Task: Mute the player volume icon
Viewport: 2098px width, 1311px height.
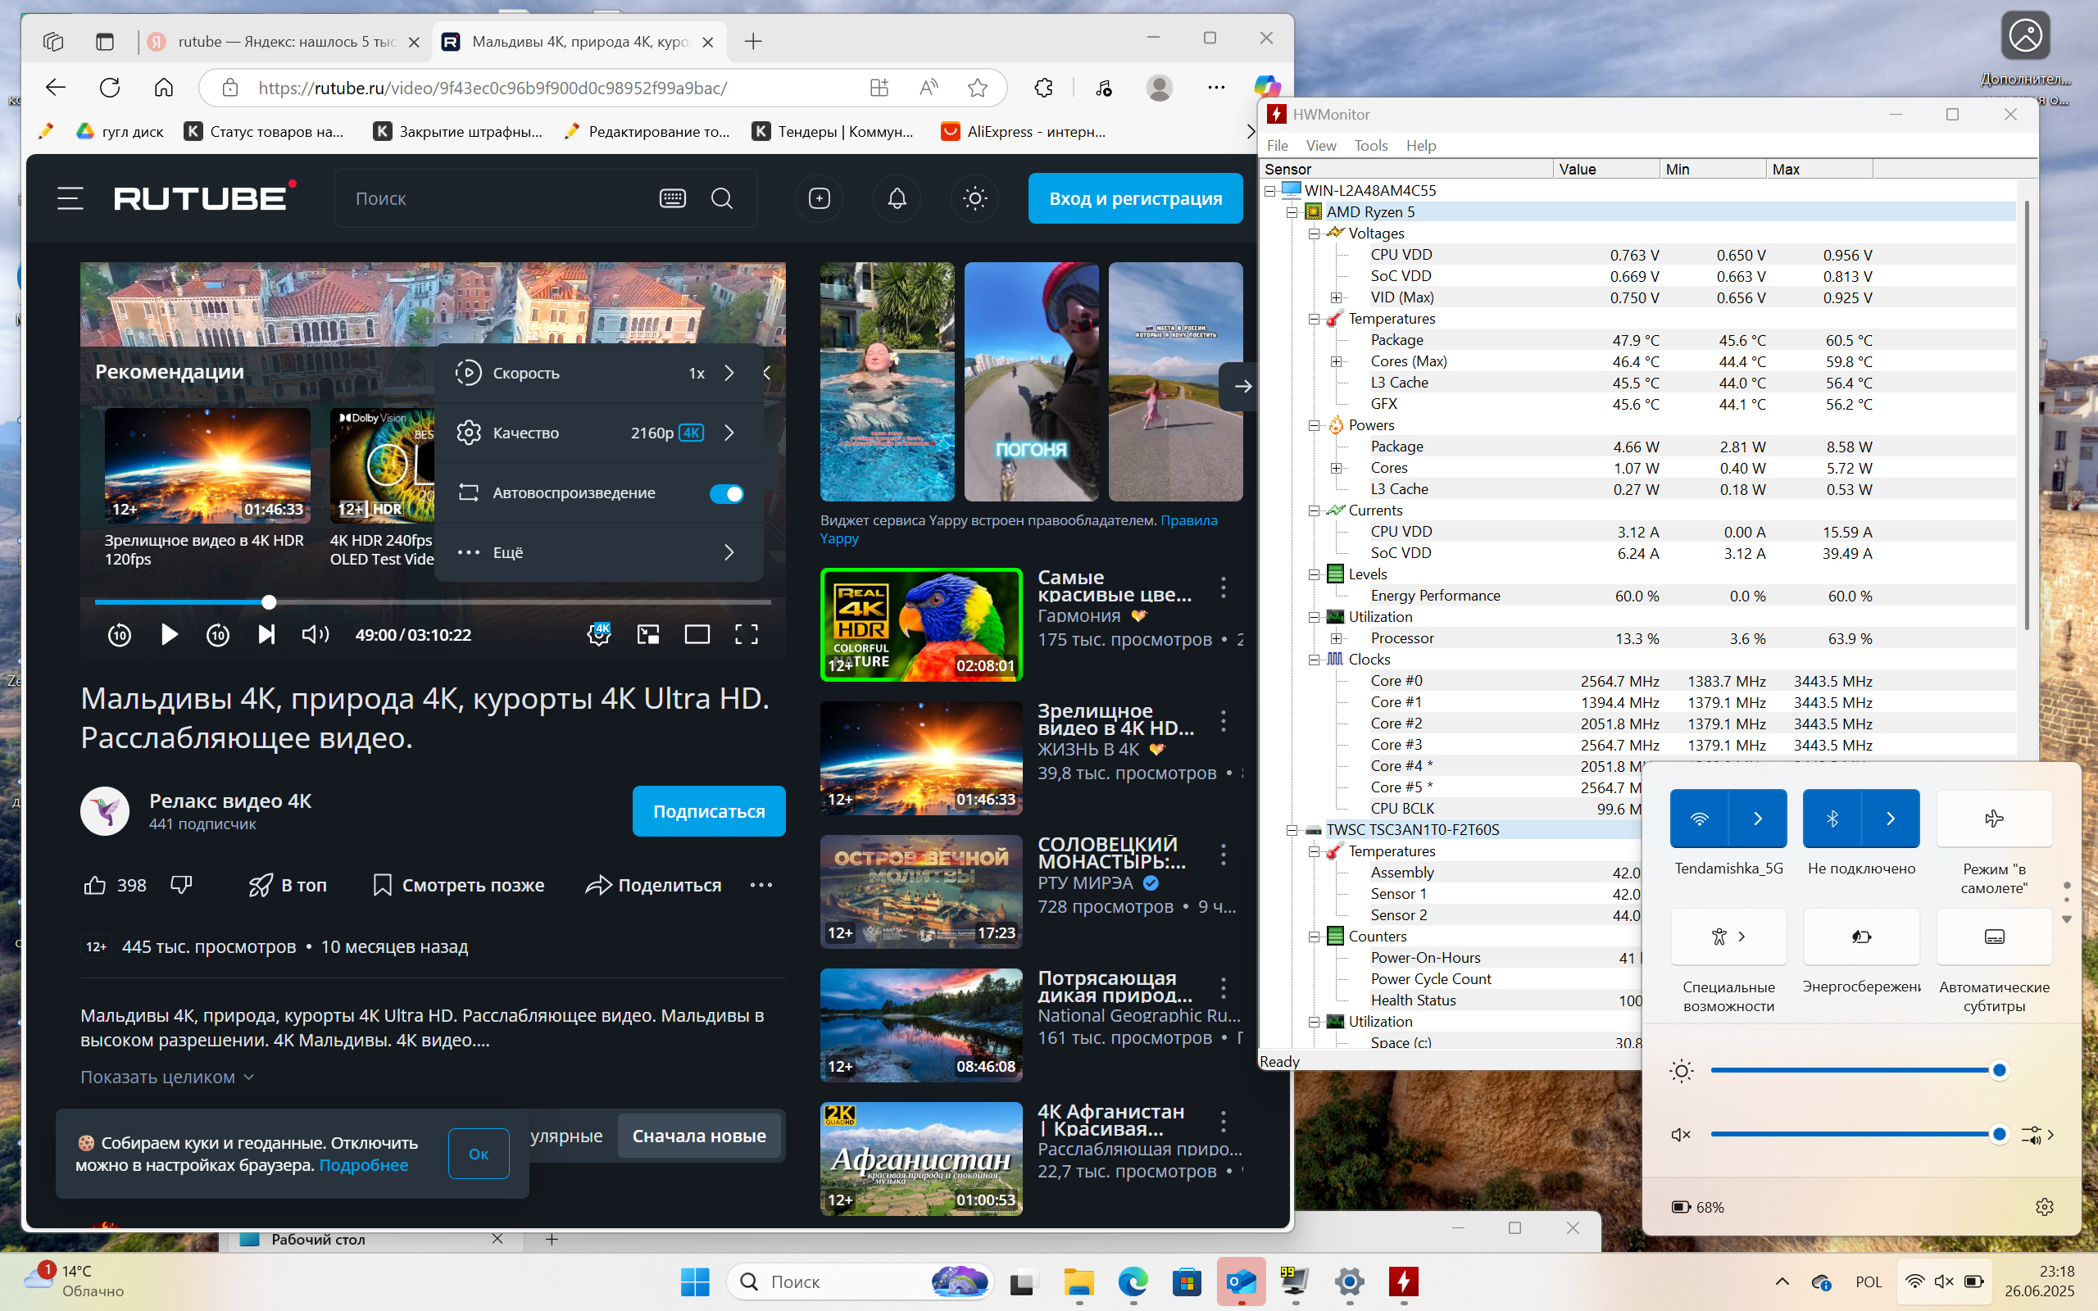Action: point(315,635)
